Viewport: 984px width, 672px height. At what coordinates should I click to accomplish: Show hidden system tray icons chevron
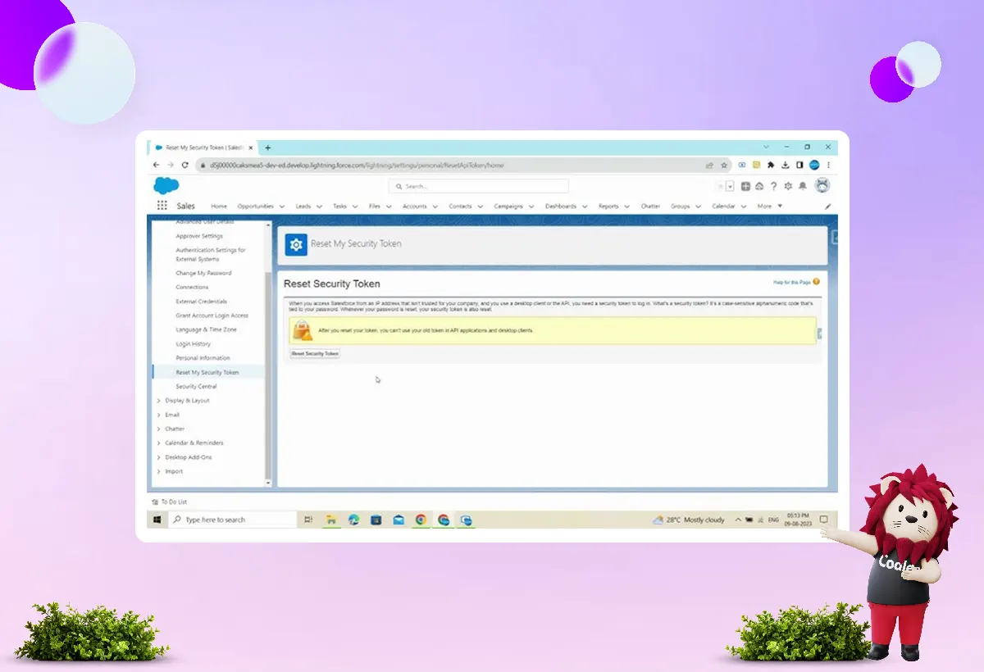click(x=738, y=520)
